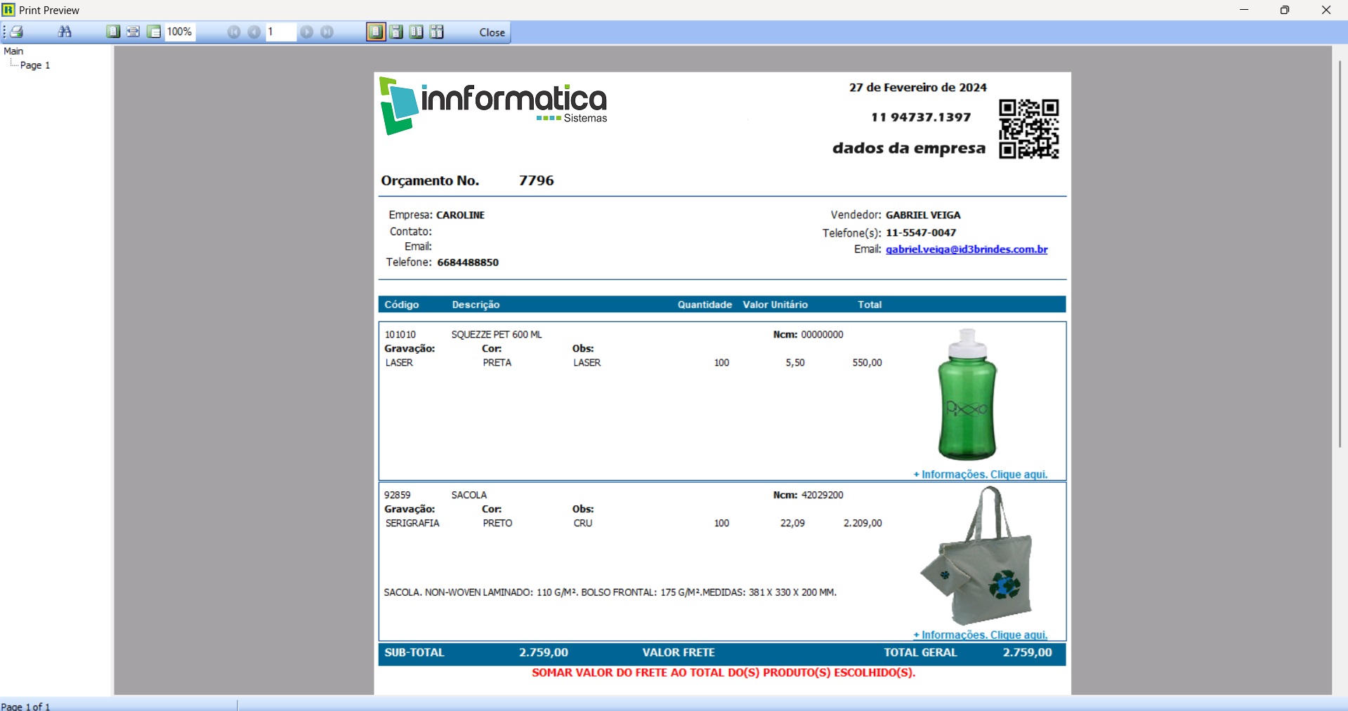
Task: Open the gabriel.veiga@id3brindes.com.br email link
Action: 967,249
